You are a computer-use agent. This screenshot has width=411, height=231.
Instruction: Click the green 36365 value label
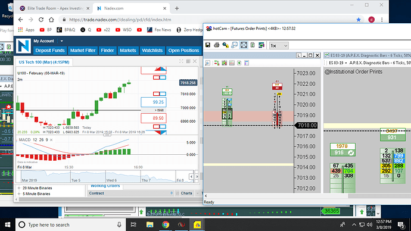click(x=331, y=211)
